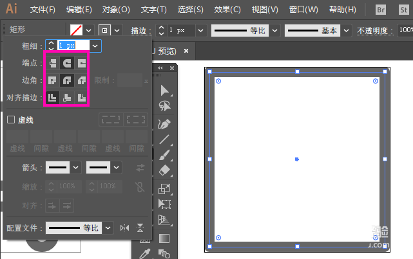Select the Paintbrush tool
413x259 pixels.
[165, 155]
